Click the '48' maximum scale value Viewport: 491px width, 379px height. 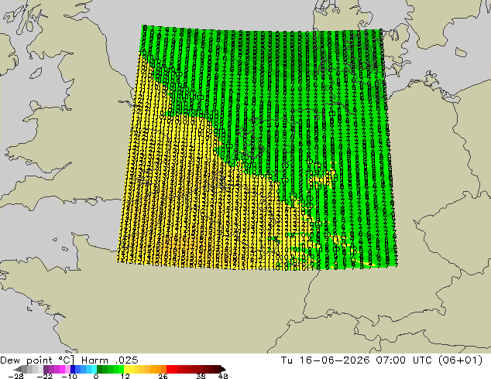tap(223, 376)
